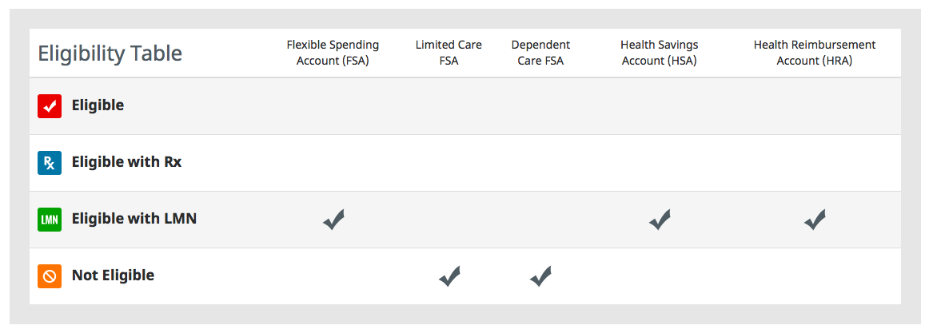
Task: Click the Eligibility Table title
Action: click(x=110, y=54)
